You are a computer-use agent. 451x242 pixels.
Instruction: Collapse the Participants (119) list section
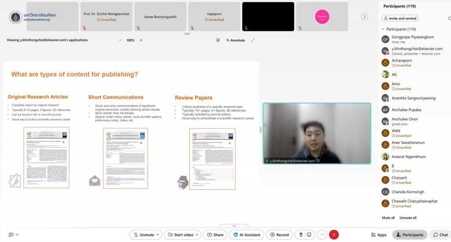point(382,29)
